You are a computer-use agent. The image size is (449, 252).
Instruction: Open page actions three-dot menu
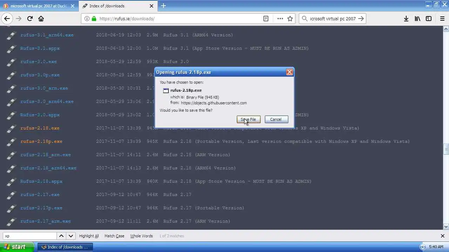point(280,19)
